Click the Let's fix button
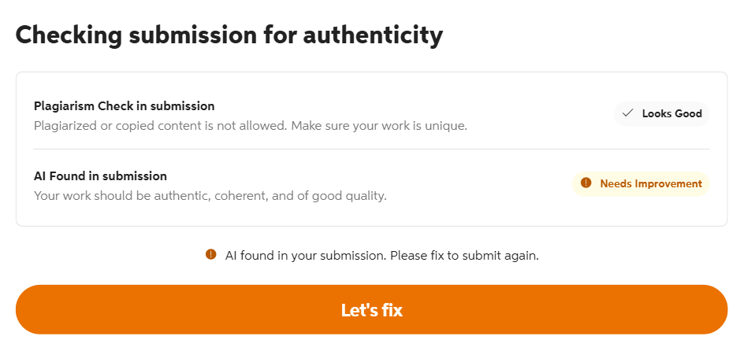The image size is (736, 351). pos(371,310)
